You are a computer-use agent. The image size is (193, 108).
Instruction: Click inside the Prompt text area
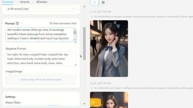pyautogui.click(x=40, y=35)
